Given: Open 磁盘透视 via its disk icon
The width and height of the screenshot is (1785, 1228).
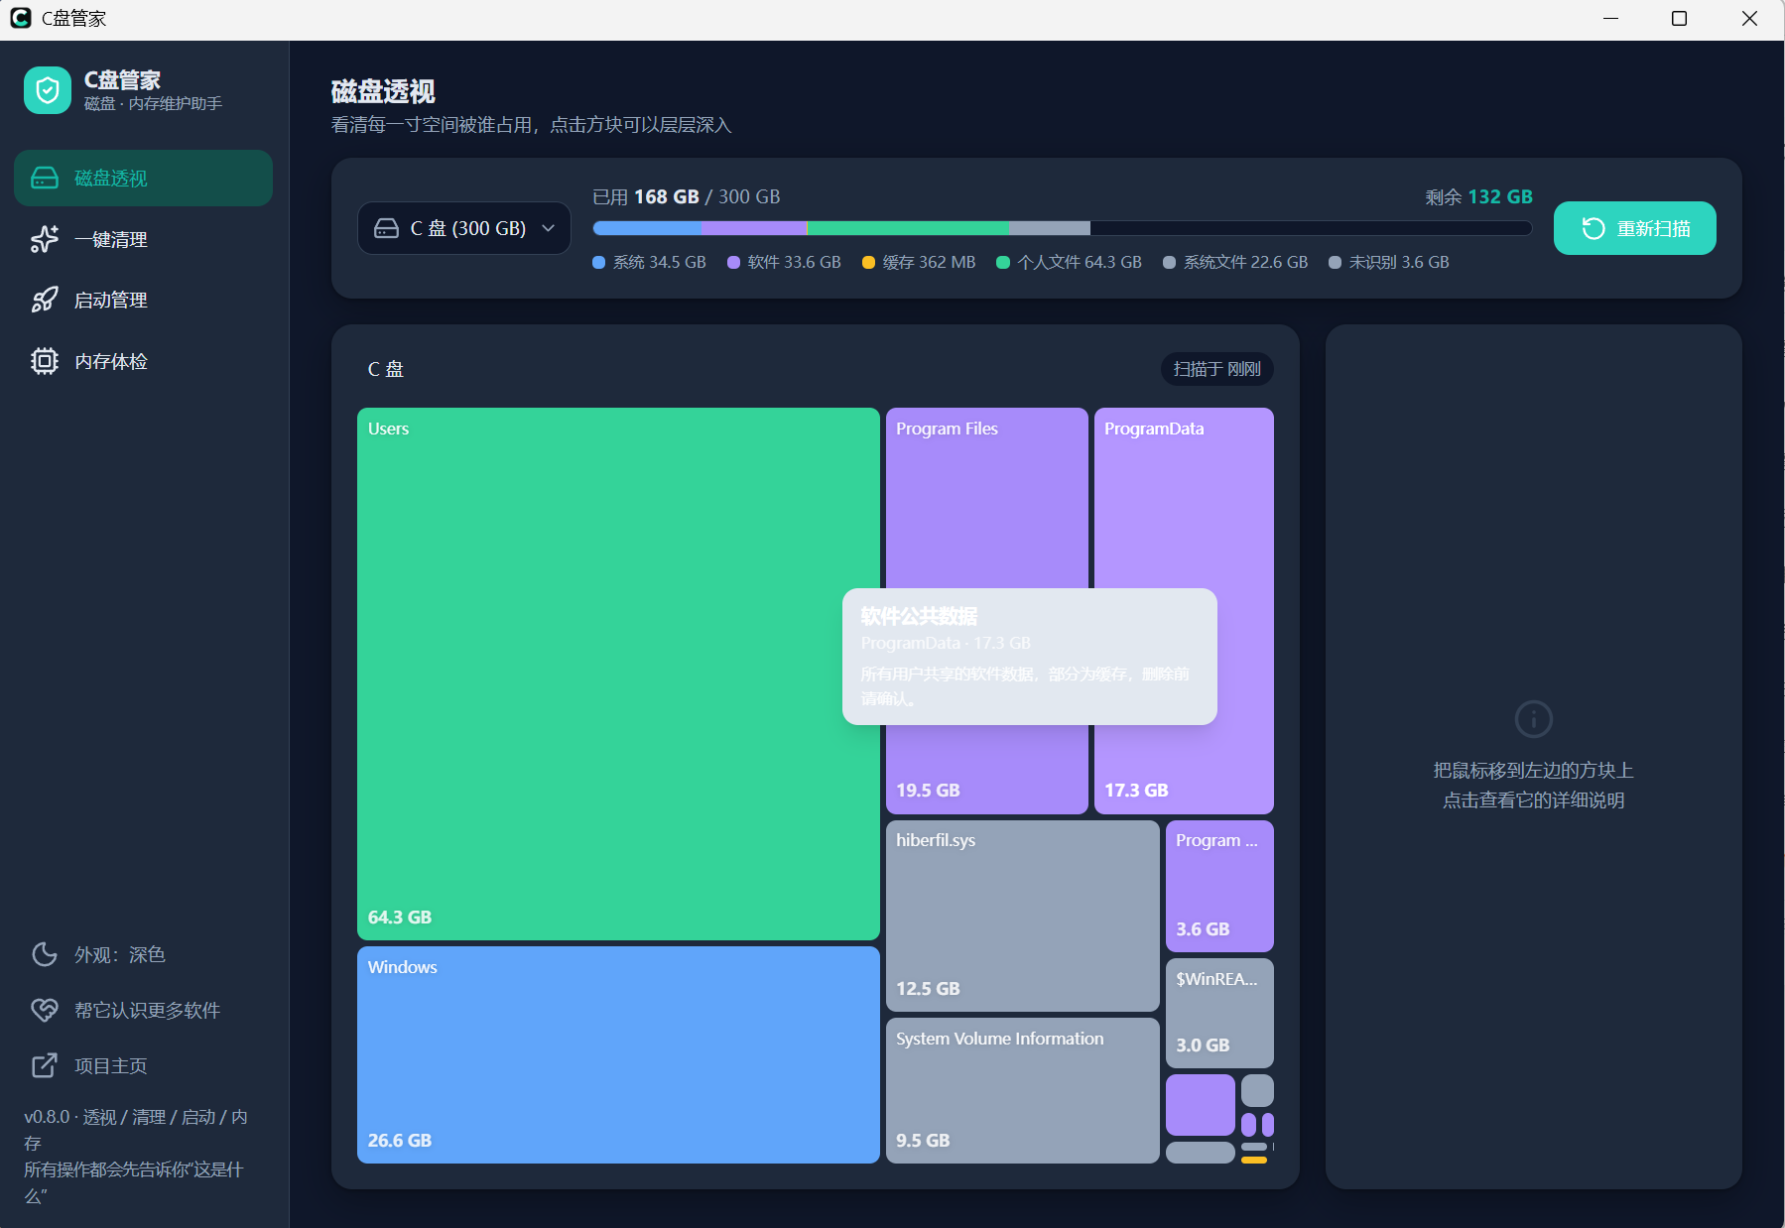Looking at the screenshot, I should [x=45, y=179].
